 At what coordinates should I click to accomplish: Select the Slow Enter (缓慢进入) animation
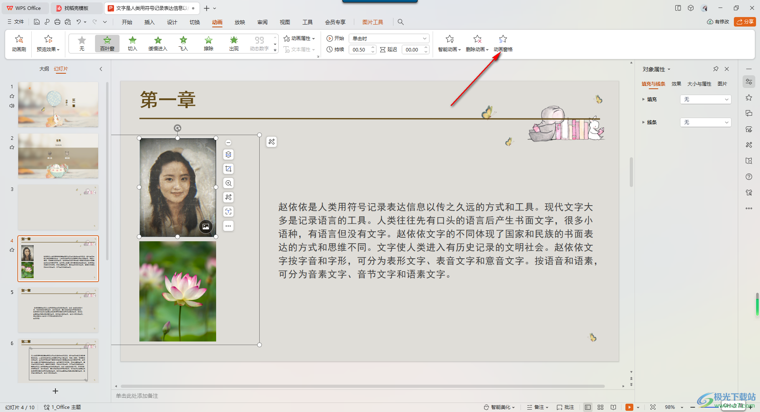coord(158,43)
